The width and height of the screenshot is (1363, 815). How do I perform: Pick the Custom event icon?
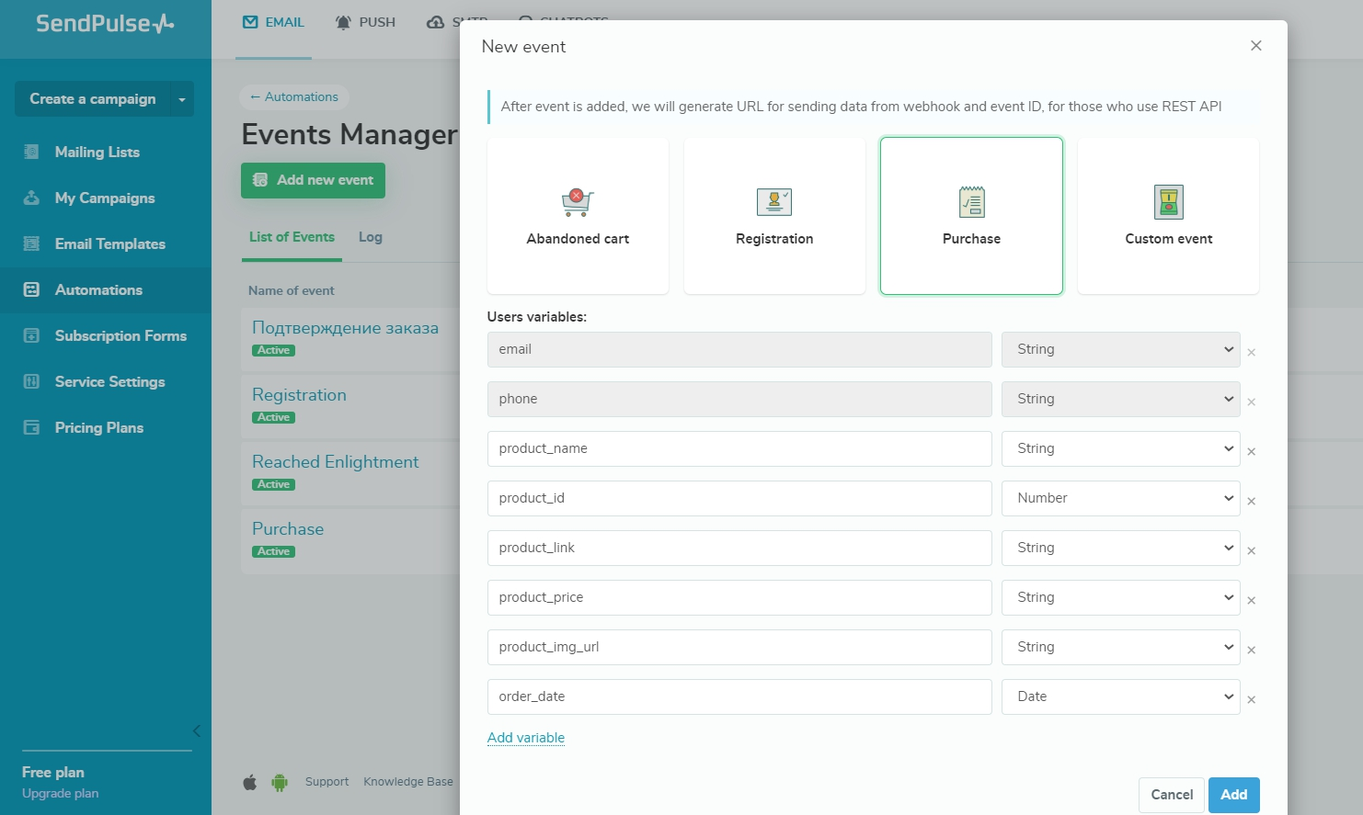coord(1168,202)
